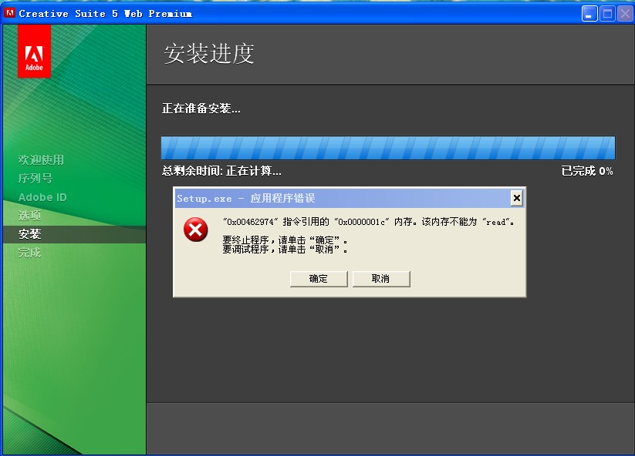Maximize the Creative Suite installer window
This screenshot has height=456, width=635.
point(607,14)
